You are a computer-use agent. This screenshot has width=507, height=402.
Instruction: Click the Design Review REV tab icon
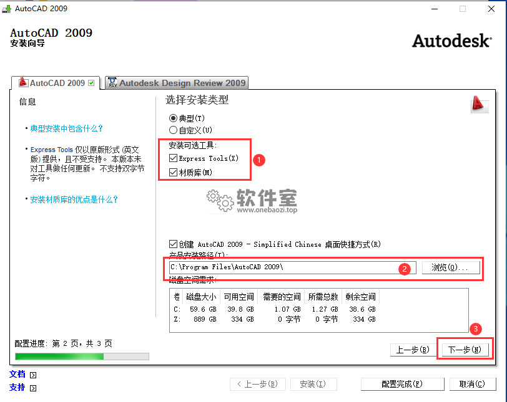(112, 83)
